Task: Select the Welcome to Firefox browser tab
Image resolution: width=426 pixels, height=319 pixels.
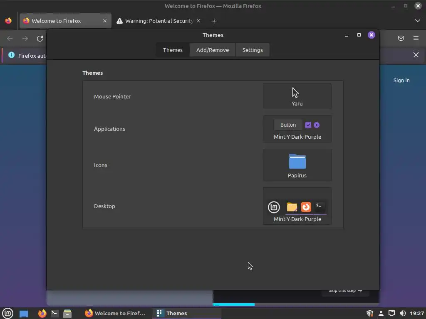Action: (x=65, y=21)
